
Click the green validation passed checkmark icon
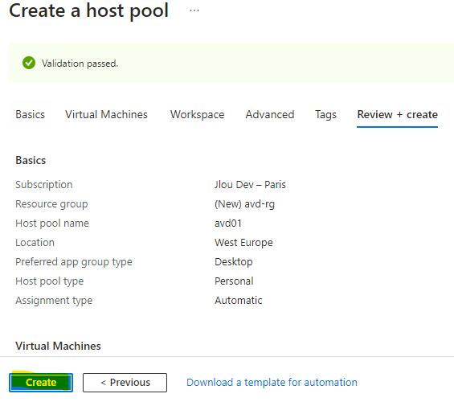29,63
